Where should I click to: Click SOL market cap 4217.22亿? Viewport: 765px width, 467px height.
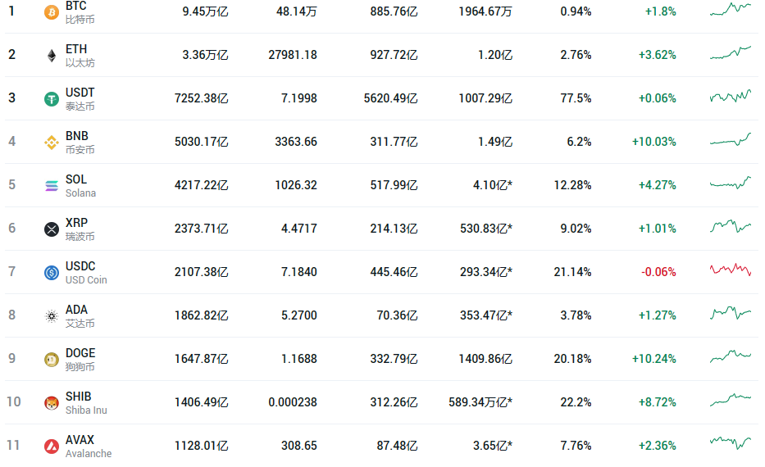coord(201,185)
